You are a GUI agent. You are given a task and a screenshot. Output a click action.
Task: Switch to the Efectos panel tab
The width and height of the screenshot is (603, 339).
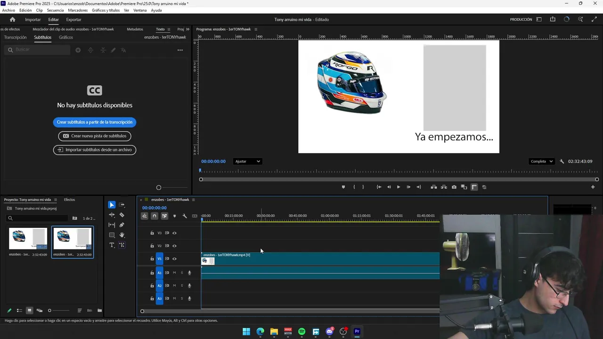[x=70, y=200]
